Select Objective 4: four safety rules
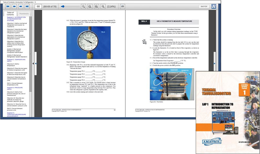 point(16,44)
